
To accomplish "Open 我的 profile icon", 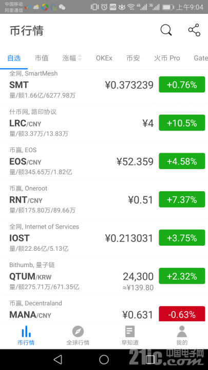I will pyautogui.click(x=182, y=331).
